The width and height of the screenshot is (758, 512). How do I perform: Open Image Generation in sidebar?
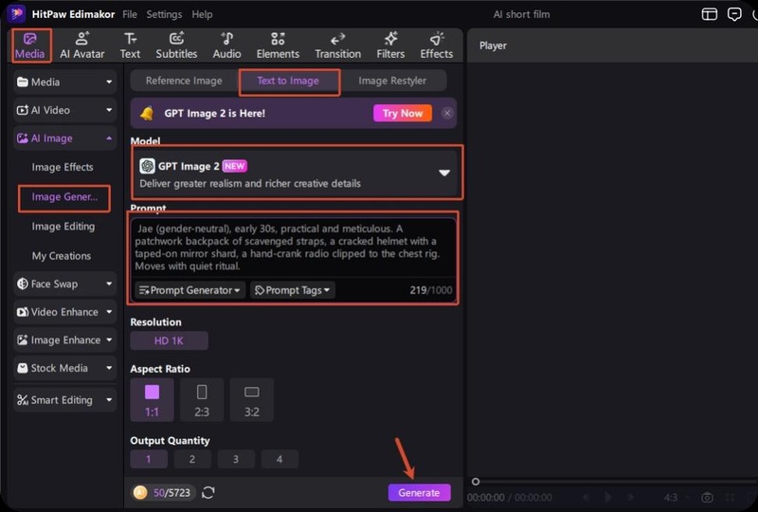click(x=64, y=197)
